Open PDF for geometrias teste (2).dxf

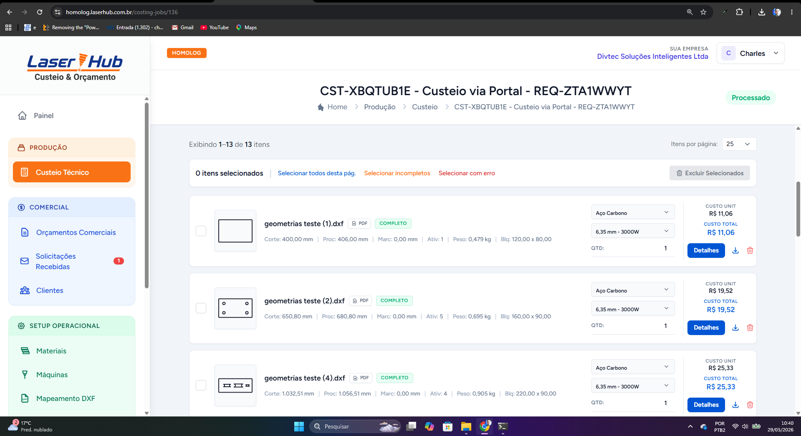click(360, 300)
